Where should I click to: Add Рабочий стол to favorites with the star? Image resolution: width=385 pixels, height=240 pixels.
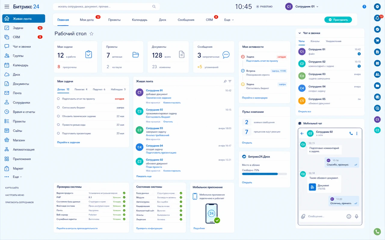(91, 34)
